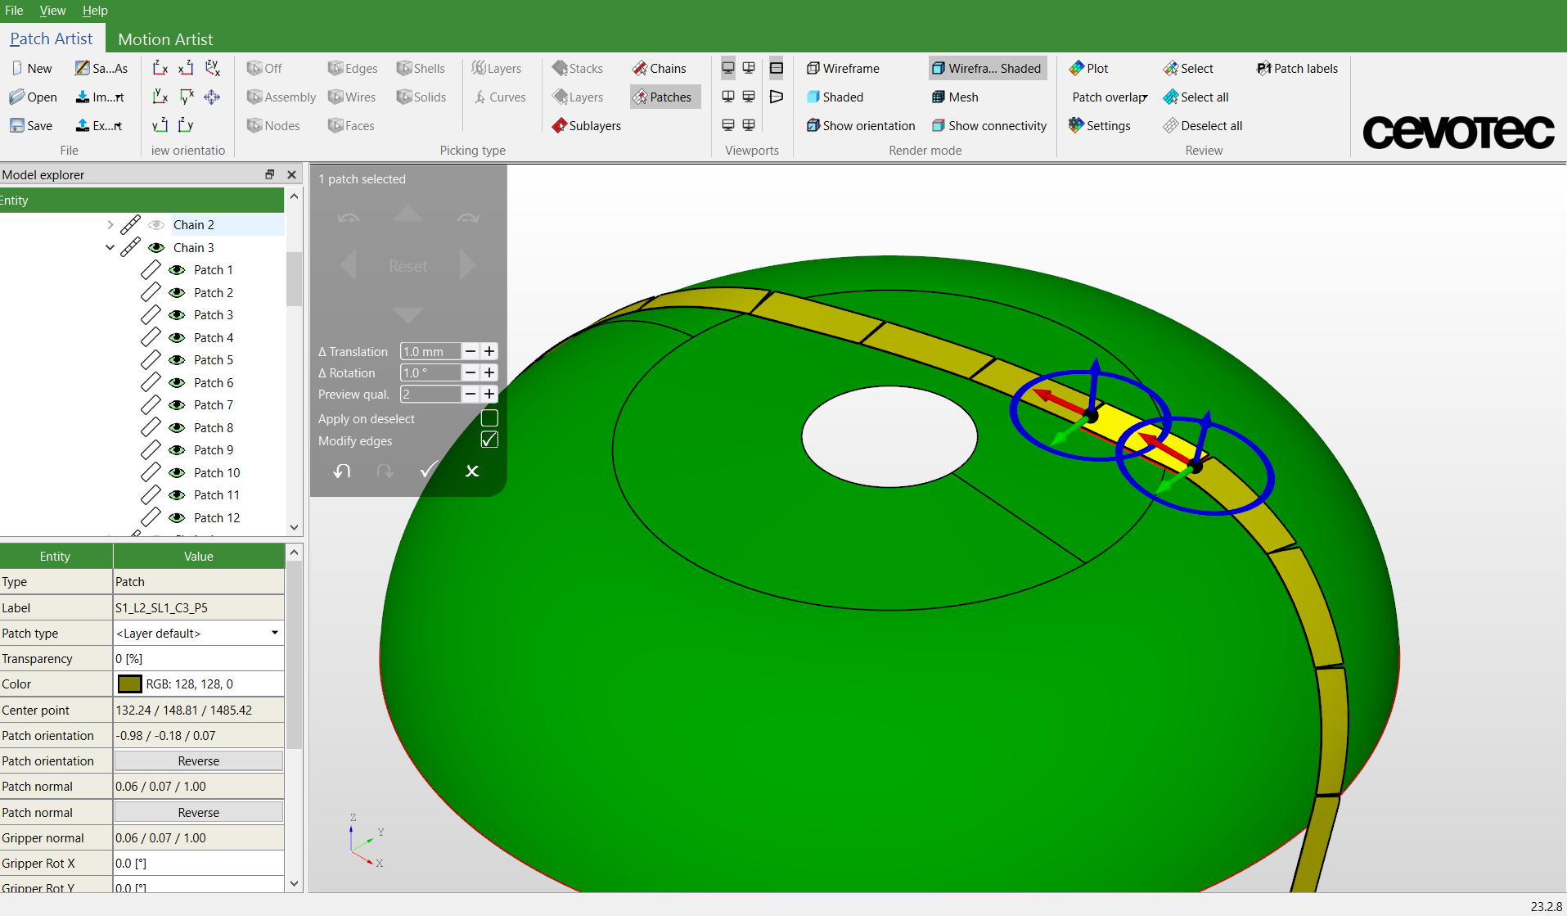Image resolution: width=1567 pixels, height=916 pixels.
Task: Click the olive color swatch
Action: point(129,684)
